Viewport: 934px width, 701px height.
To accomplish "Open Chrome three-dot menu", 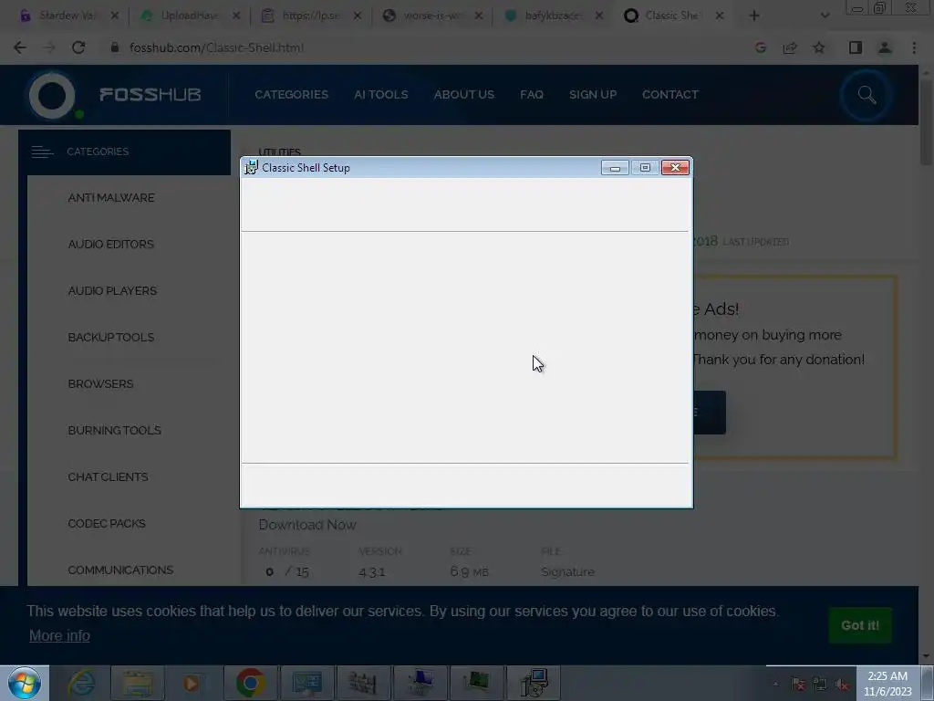I will click(914, 47).
